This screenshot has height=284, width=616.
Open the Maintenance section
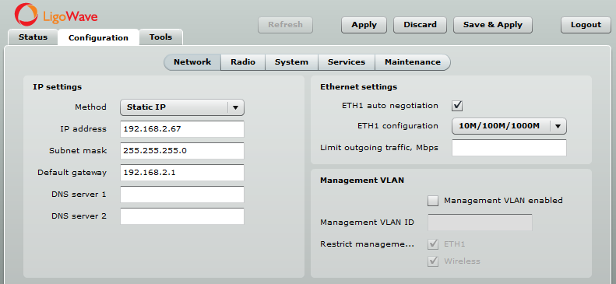[x=413, y=62]
